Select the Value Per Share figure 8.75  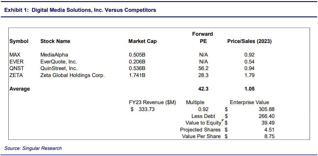[x=269, y=136]
